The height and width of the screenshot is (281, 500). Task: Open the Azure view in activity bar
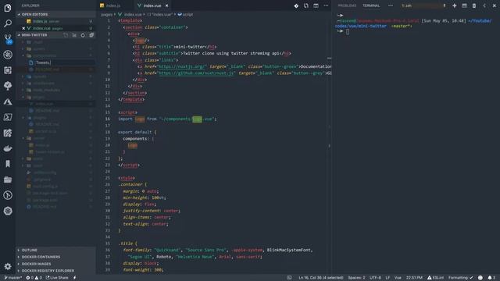(x=8, y=101)
